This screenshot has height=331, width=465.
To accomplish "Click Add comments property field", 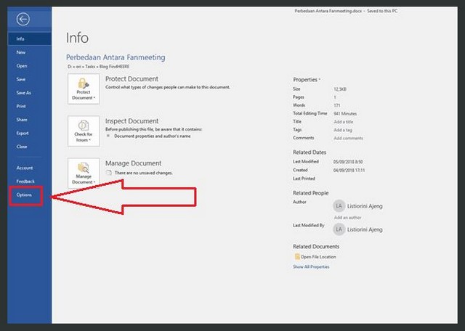I will point(348,137).
